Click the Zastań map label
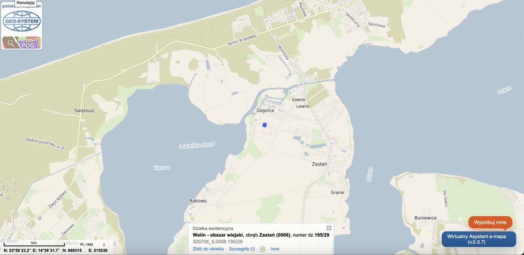The image size is (524, 255). (320, 164)
